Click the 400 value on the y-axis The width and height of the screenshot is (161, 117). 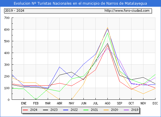[7, 53]
